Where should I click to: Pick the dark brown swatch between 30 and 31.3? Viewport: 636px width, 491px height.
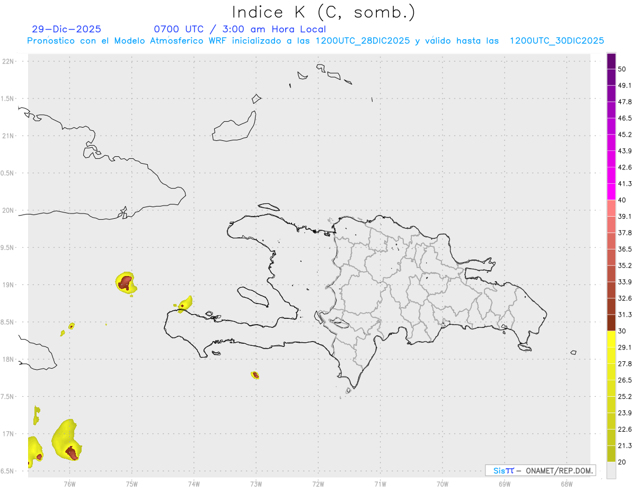click(611, 323)
